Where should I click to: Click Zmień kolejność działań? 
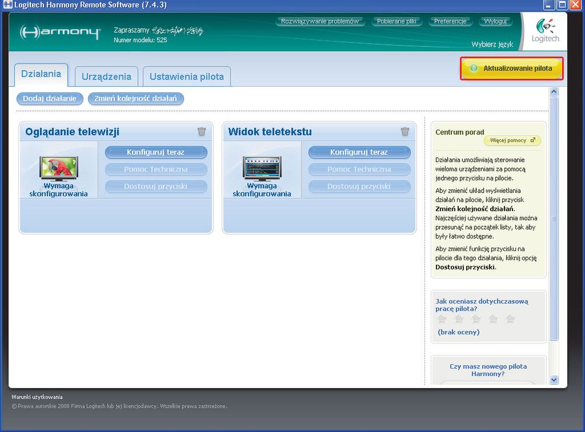[136, 98]
